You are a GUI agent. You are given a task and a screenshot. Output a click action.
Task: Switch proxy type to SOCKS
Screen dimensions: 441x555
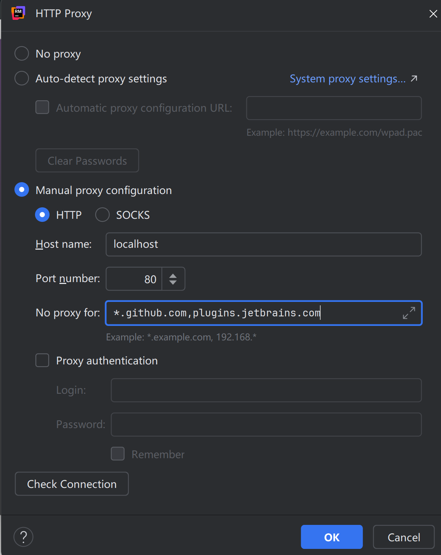tap(102, 215)
